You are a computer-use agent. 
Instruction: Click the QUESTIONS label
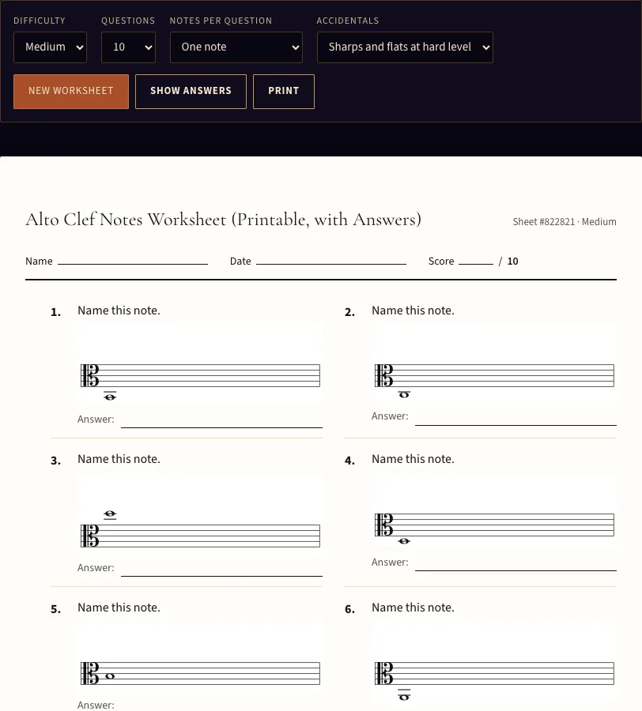point(128,21)
